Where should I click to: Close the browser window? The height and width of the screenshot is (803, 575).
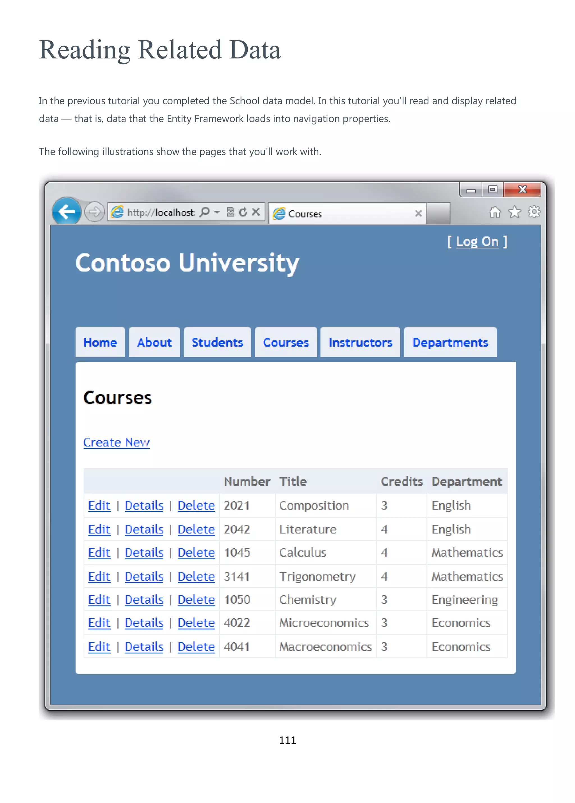tap(522, 190)
